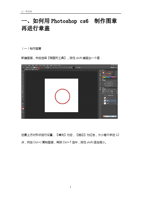Switch to the Channels tab beside Layers
Image resolution: width=141 pixels, height=200 pixels.
(105, 88)
